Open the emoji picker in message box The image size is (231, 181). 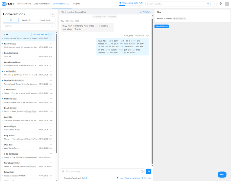(142, 171)
